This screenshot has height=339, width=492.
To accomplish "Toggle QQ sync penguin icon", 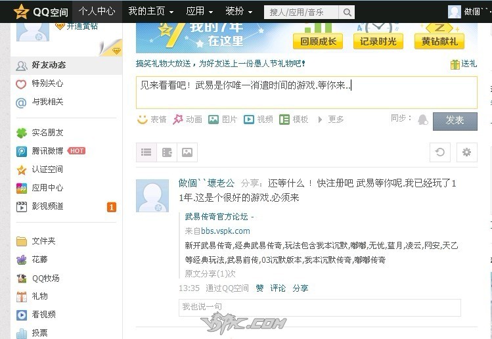I will 422,120.
